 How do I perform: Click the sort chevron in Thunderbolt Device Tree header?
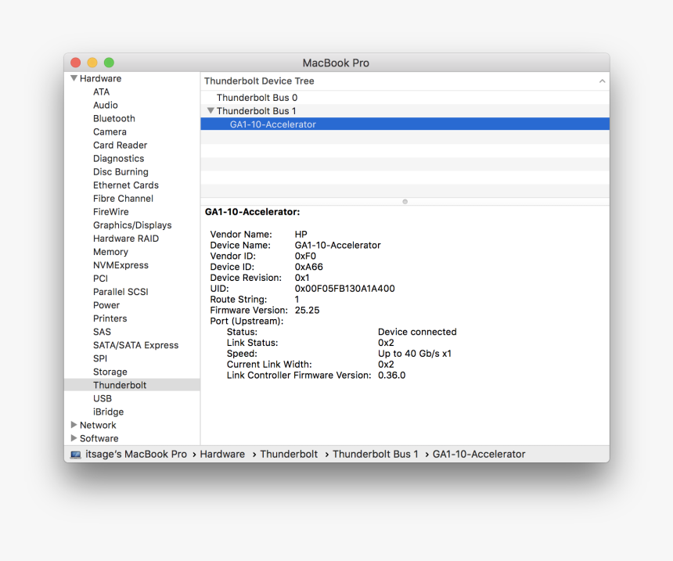602,81
